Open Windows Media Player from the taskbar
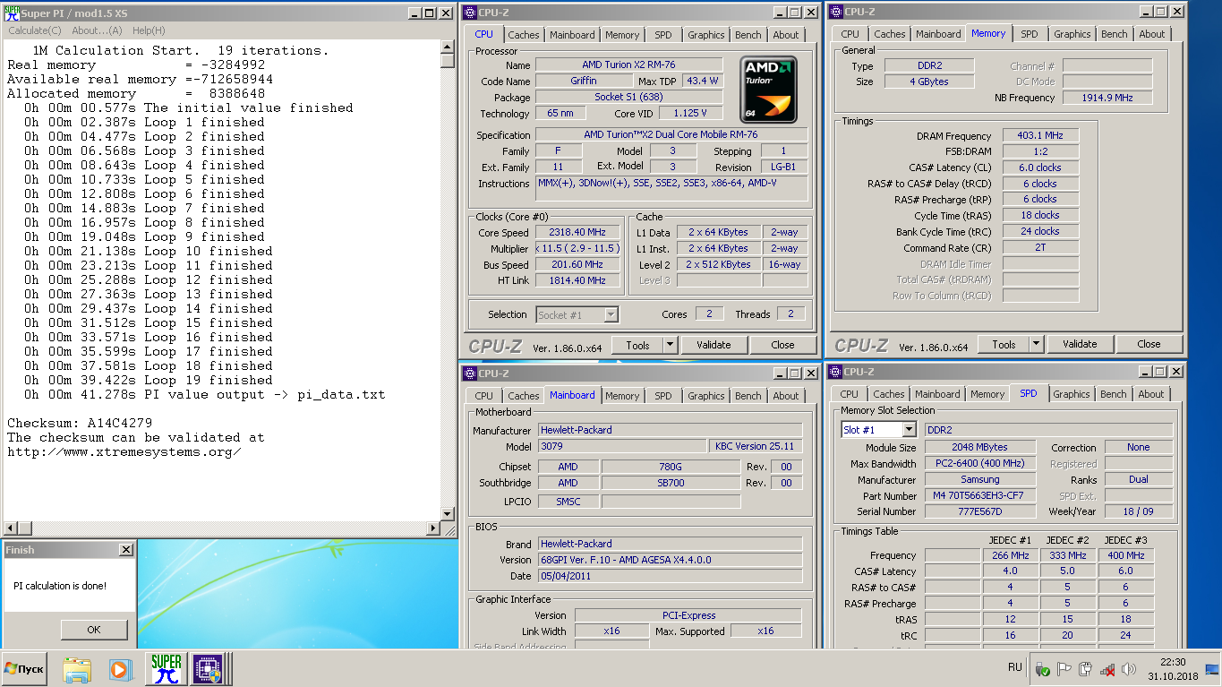 (x=119, y=669)
